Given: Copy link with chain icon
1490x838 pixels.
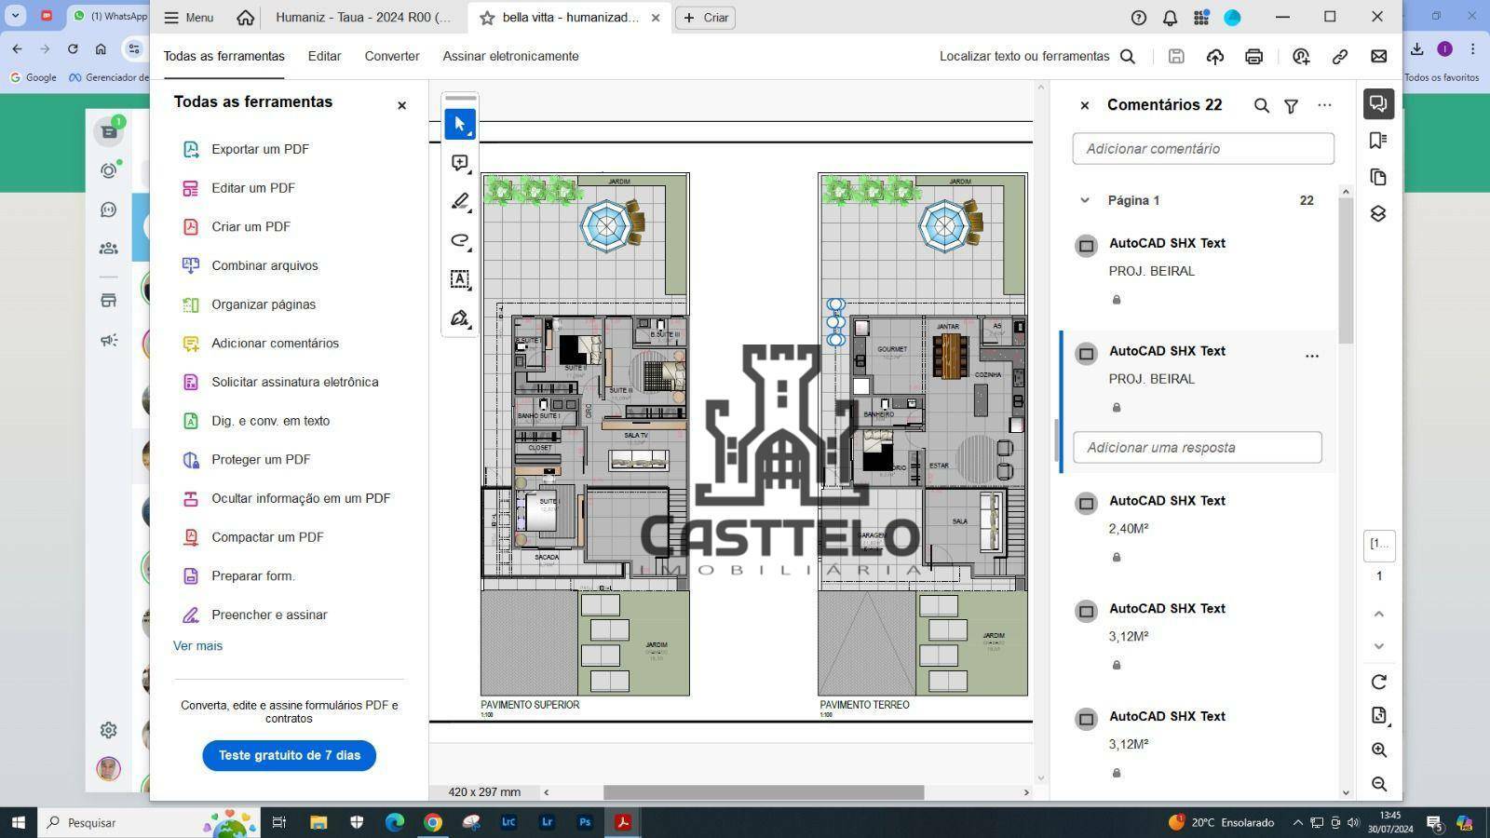Looking at the screenshot, I should tap(1340, 57).
